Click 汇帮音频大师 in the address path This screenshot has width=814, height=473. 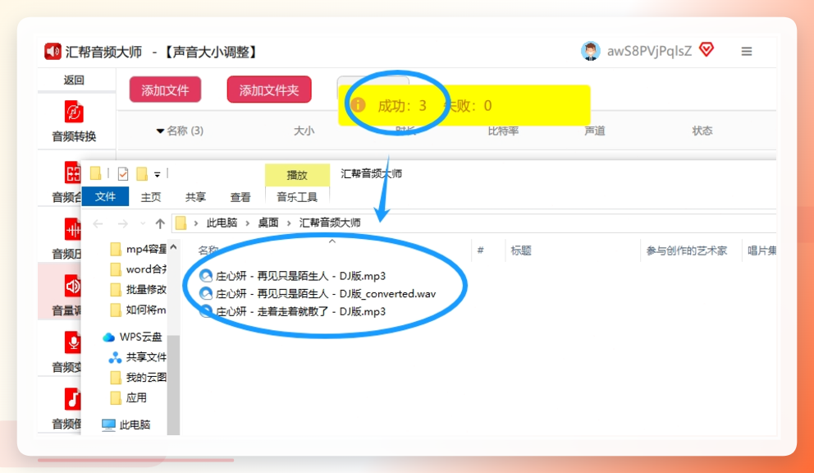coord(330,223)
